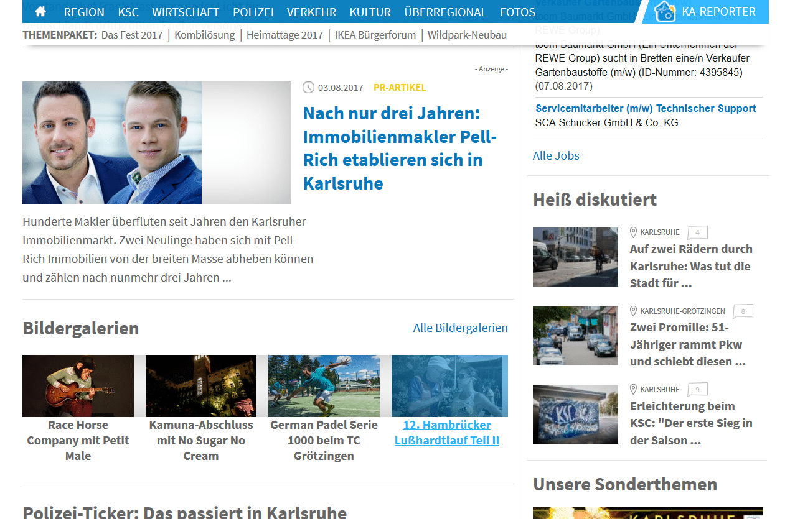
Task: Open topic 'Das Fest 2017'
Action: coord(132,35)
